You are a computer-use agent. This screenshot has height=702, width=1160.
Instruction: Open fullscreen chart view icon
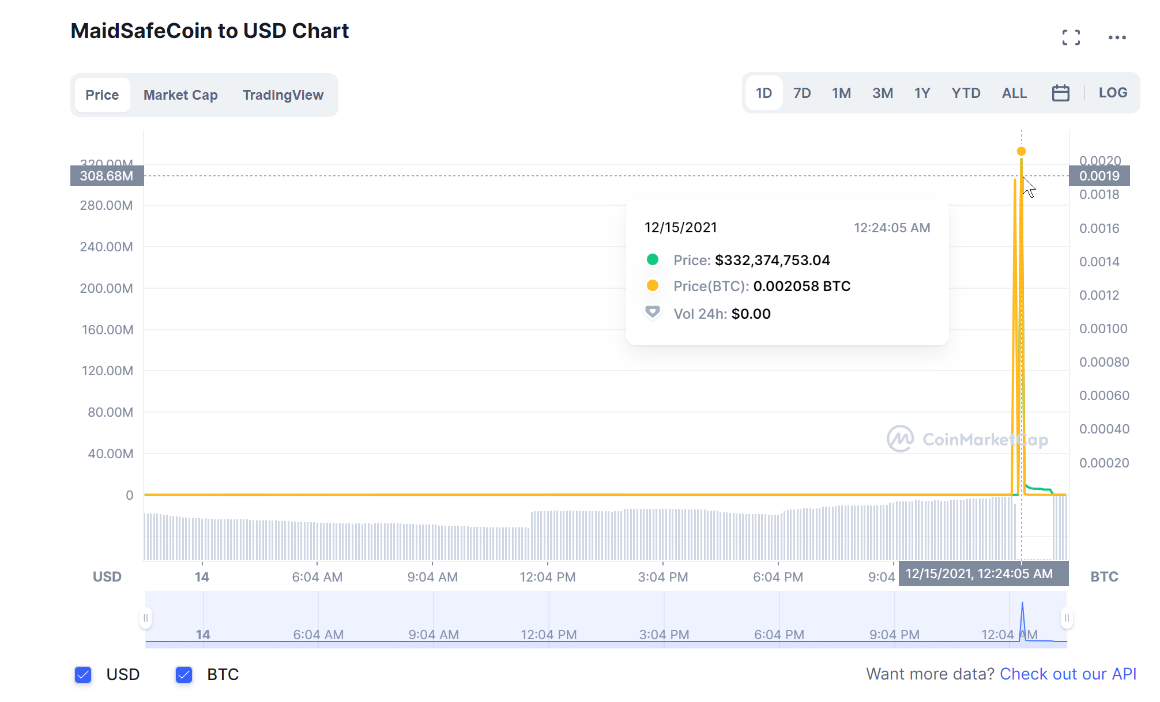click(x=1071, y=37)
